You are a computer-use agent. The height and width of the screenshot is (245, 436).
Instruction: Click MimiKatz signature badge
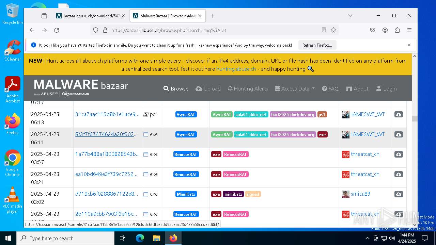(186, 194)
